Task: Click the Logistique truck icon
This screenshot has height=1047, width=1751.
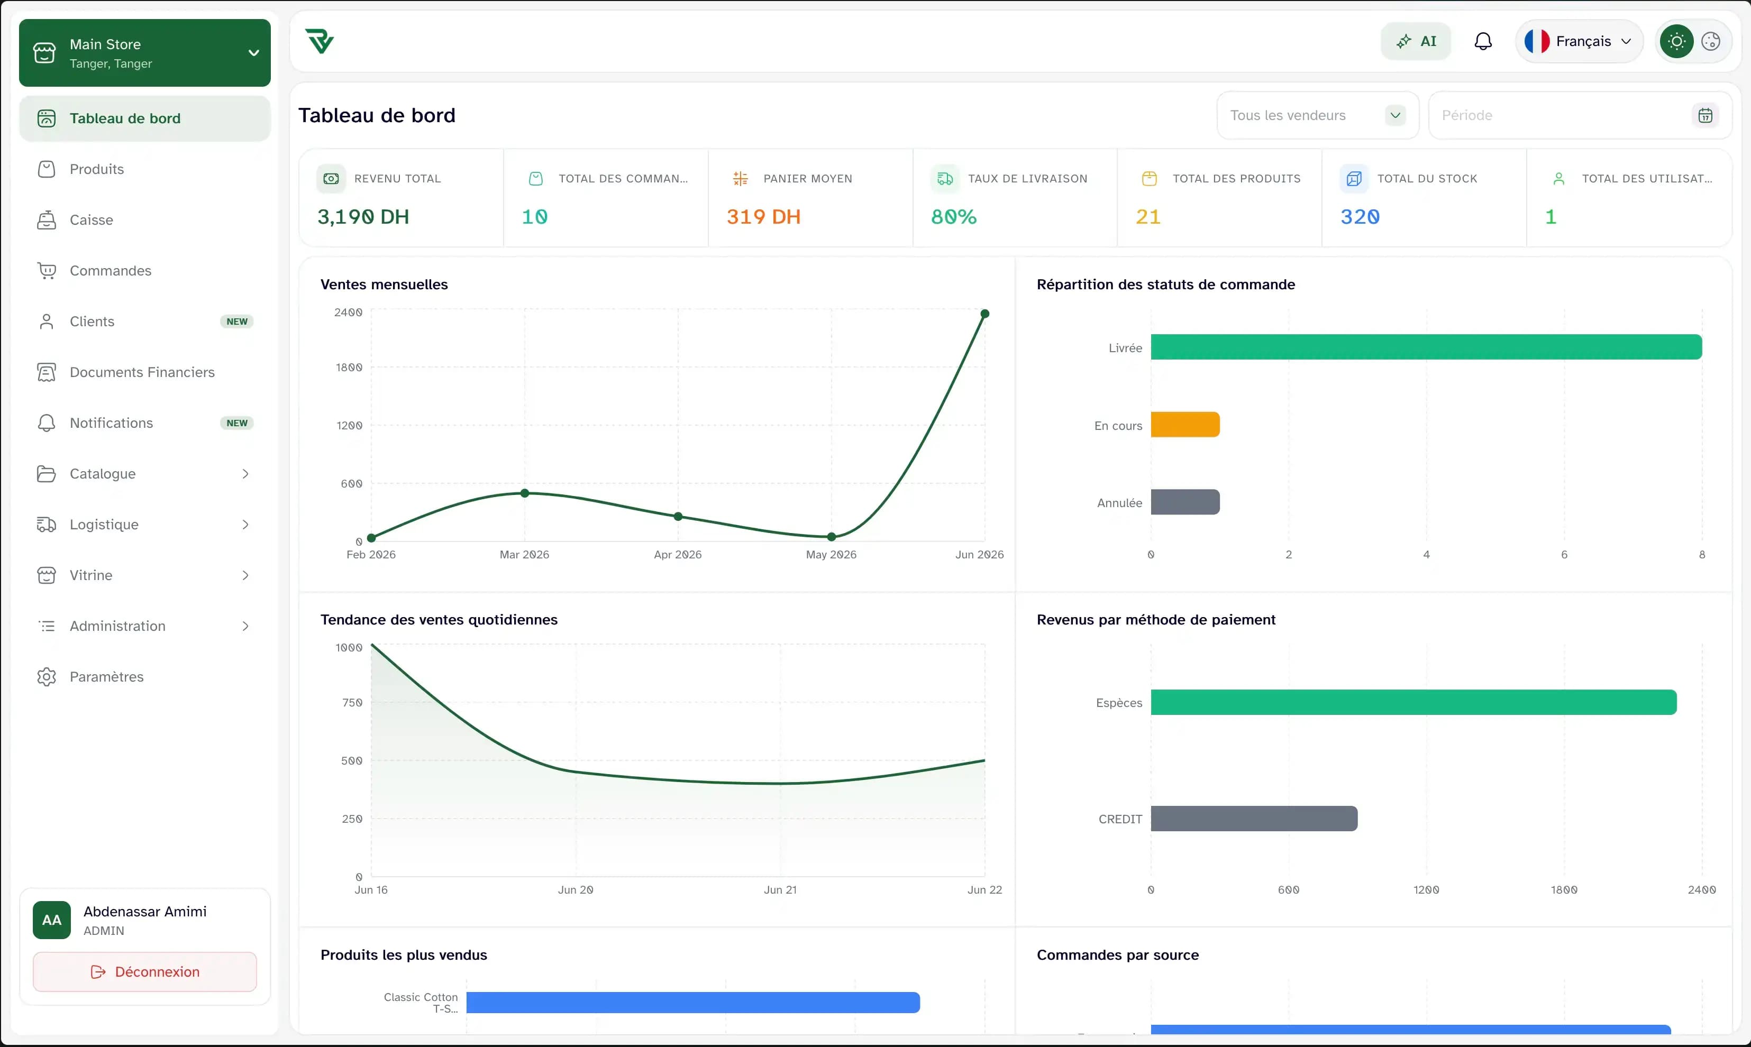Action: click(x=47, y=525)
